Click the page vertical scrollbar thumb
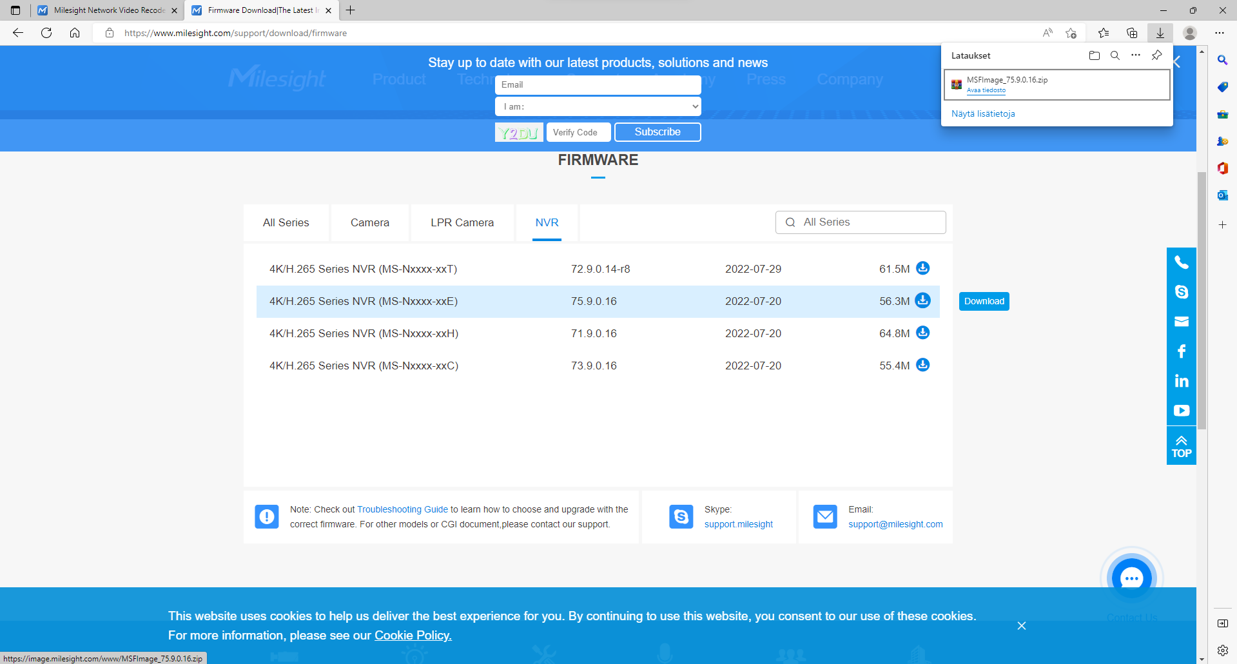Screen dimensions: 1237x664 point(1202,300)
